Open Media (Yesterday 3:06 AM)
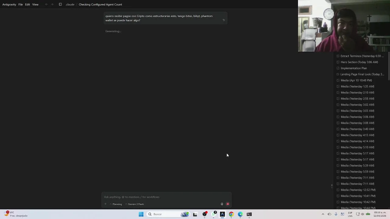Image resolution: width=390 pixels, height=219 pixels. coord(357,117)
